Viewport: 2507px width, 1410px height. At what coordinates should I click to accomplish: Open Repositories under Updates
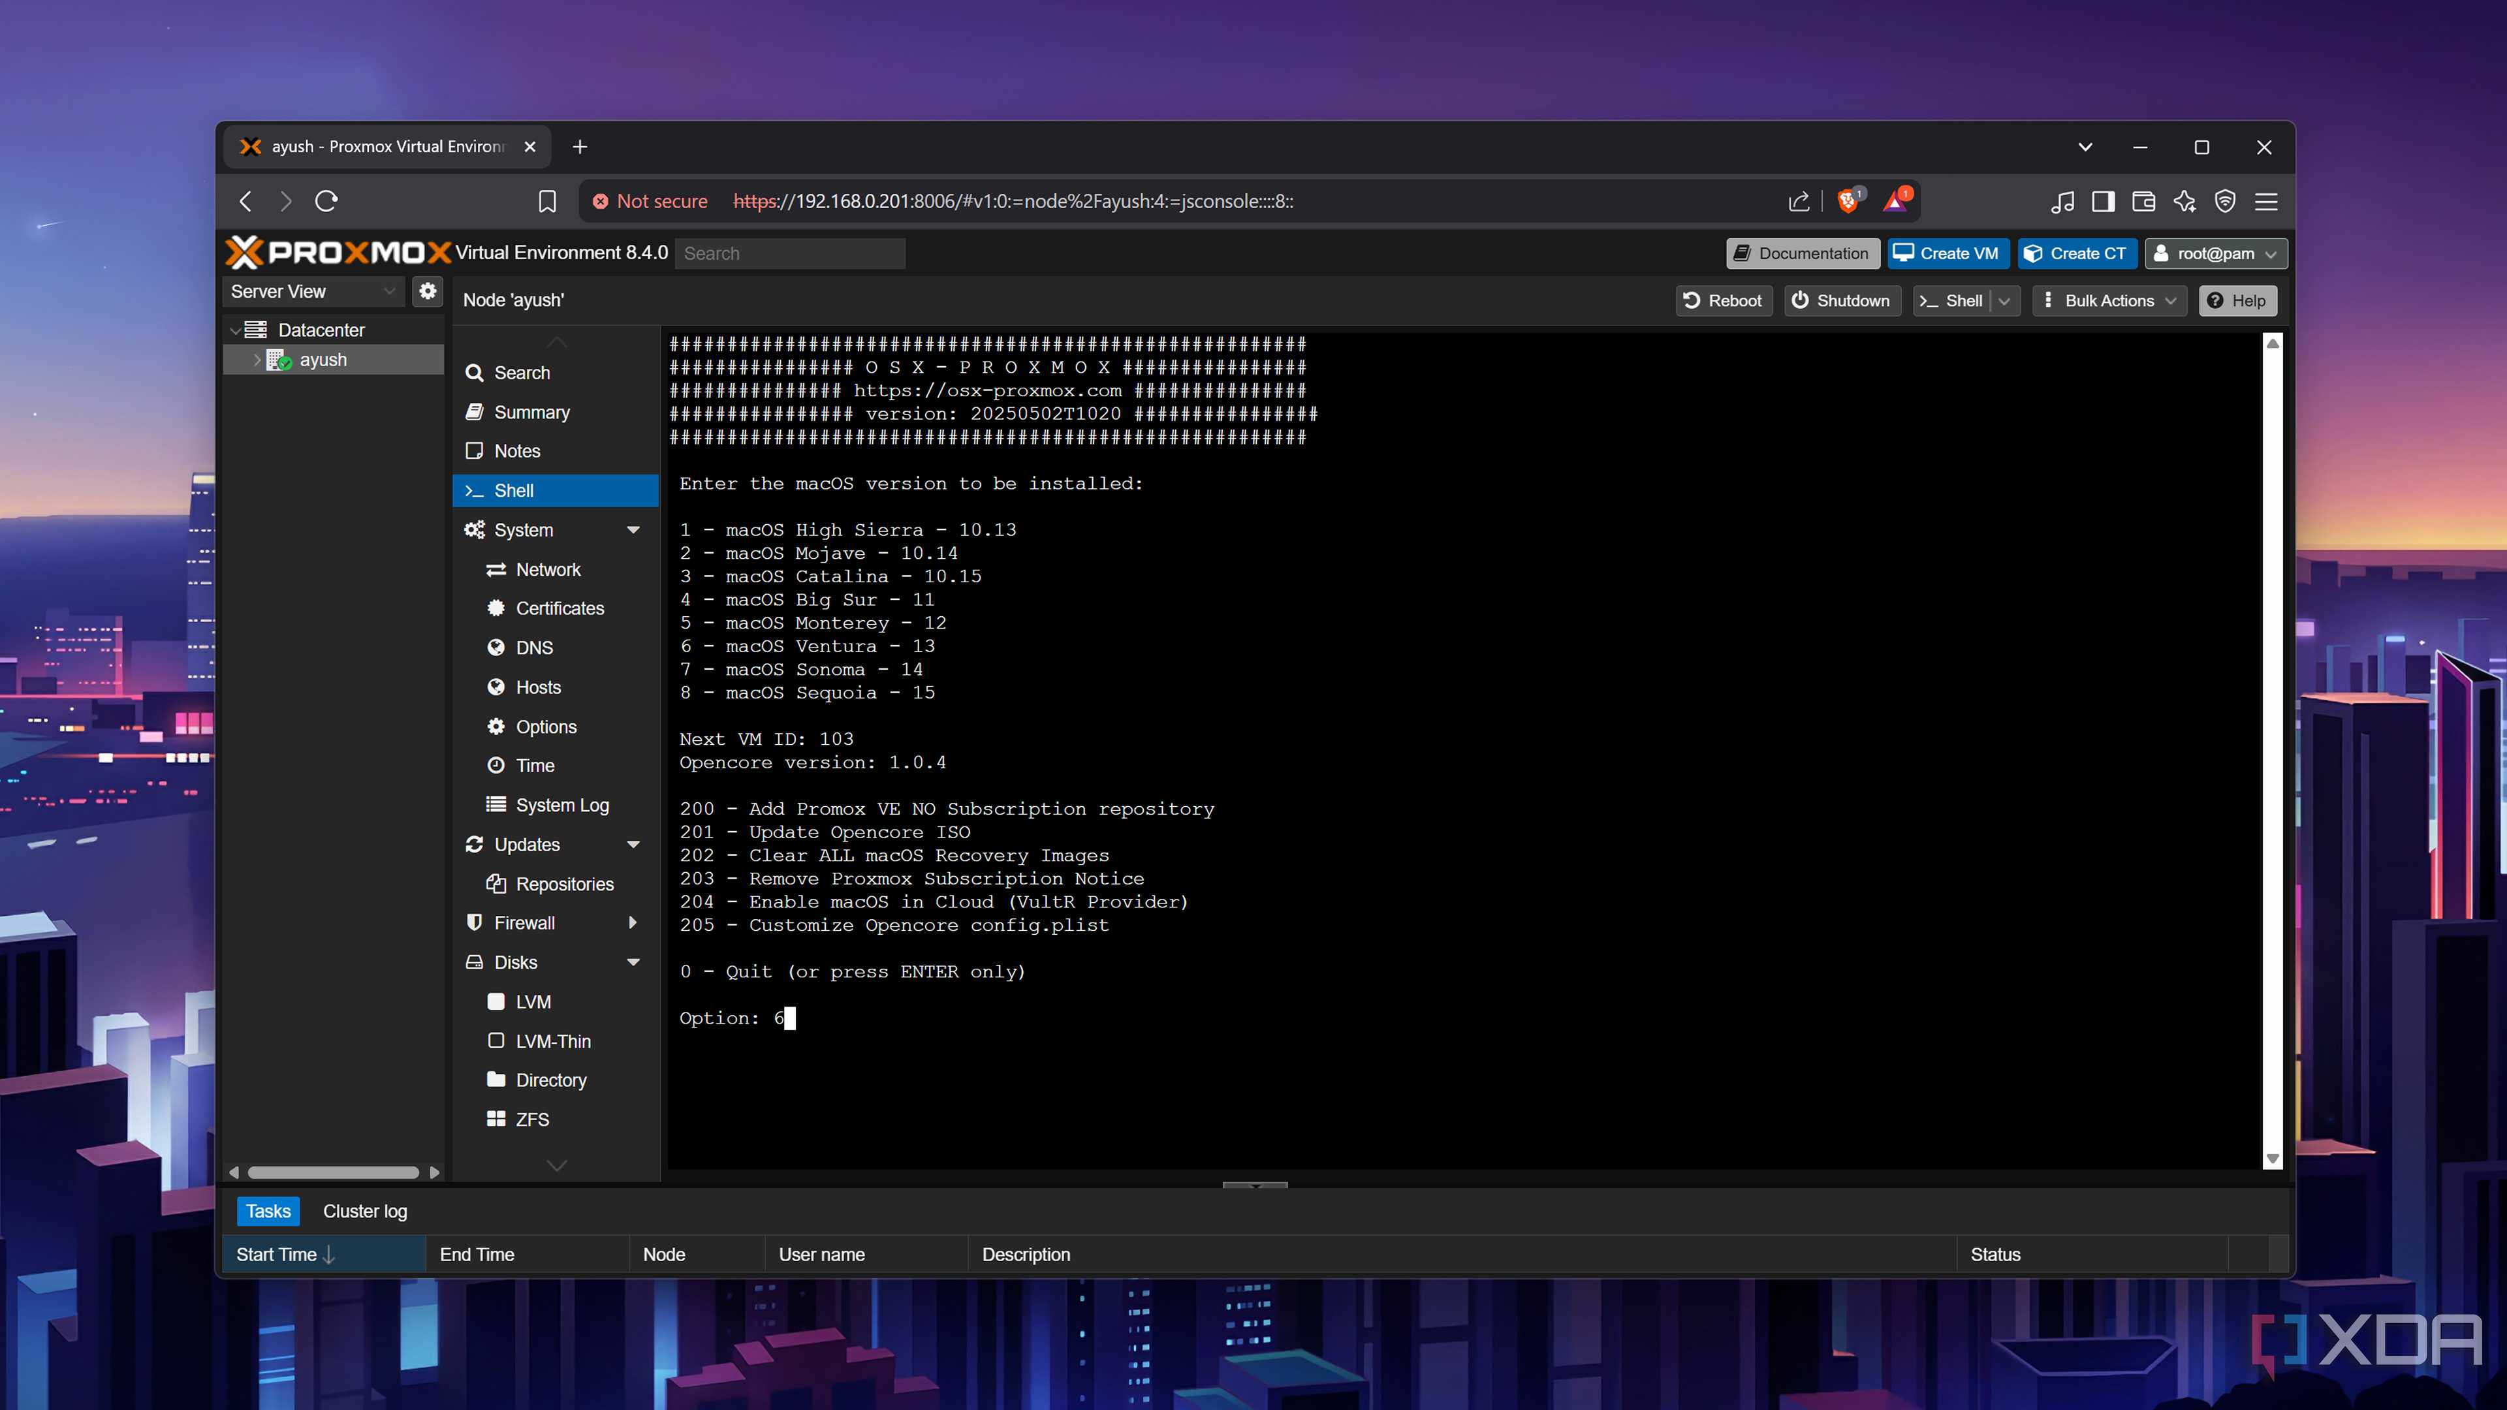(x=555, y=884)
